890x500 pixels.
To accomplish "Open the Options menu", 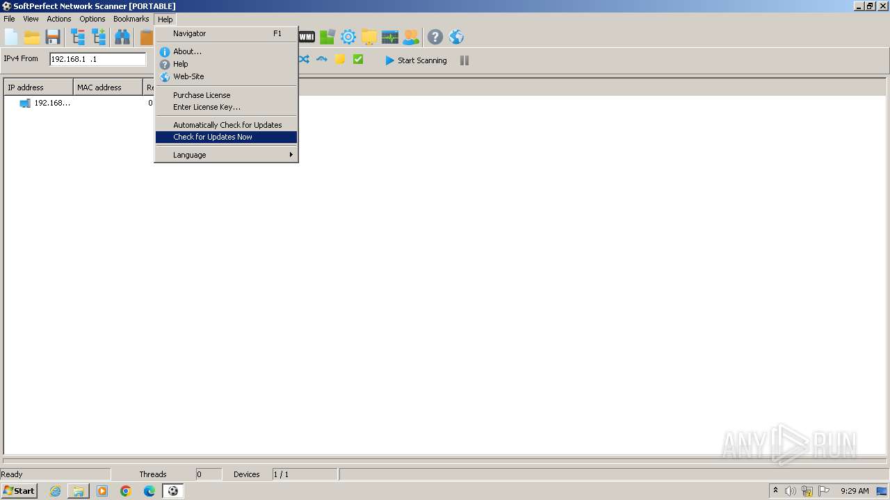I will [92, 19].
